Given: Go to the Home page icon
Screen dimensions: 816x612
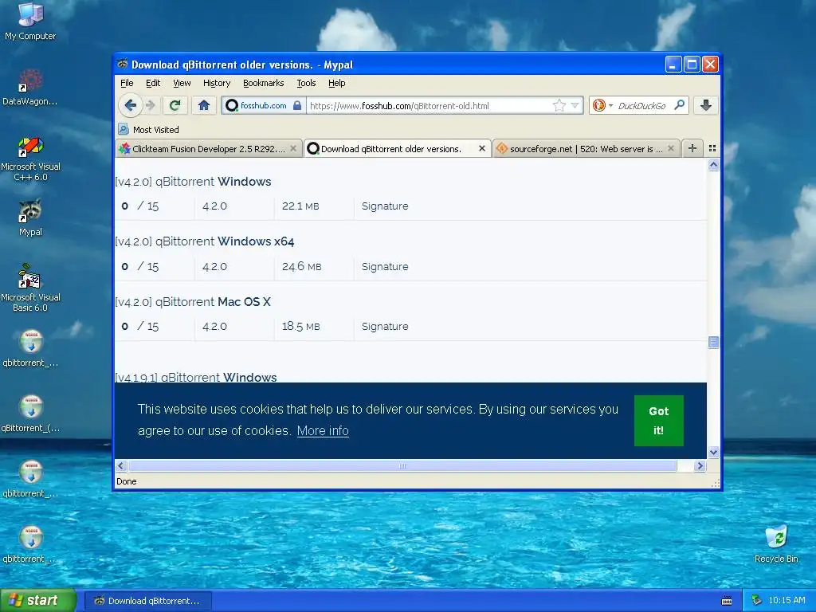Looking at the screenshot, I should (x=203, y=106).
